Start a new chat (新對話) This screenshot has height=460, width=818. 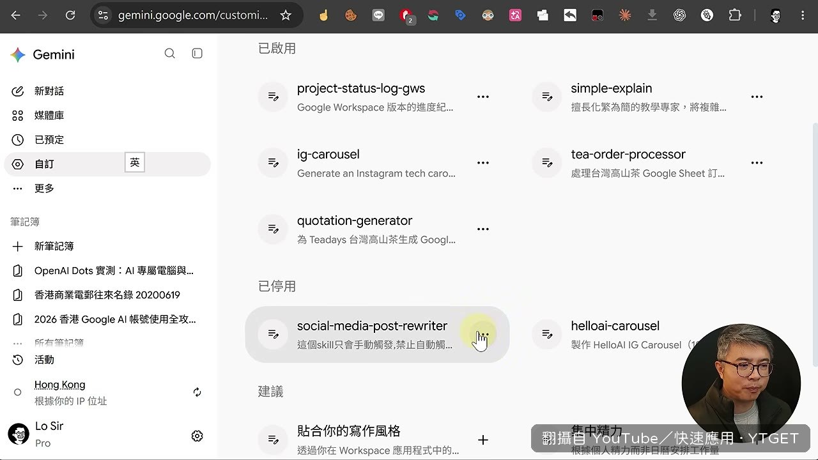click(107, 91)
